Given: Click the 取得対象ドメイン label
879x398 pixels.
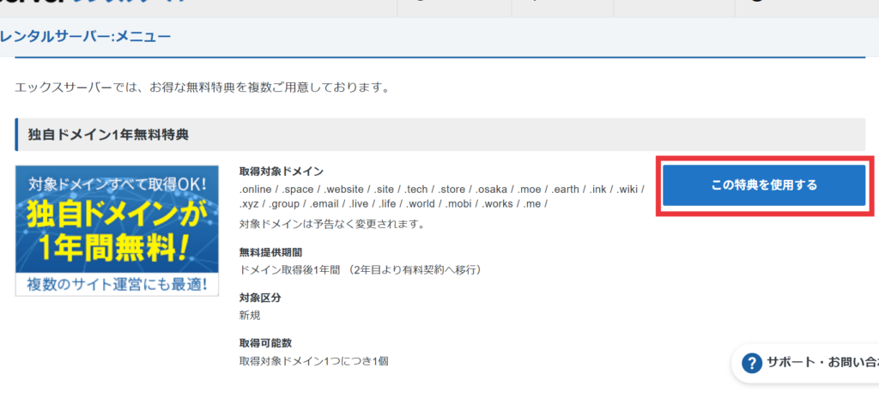Looking at the screenshot, I should 282,171.
